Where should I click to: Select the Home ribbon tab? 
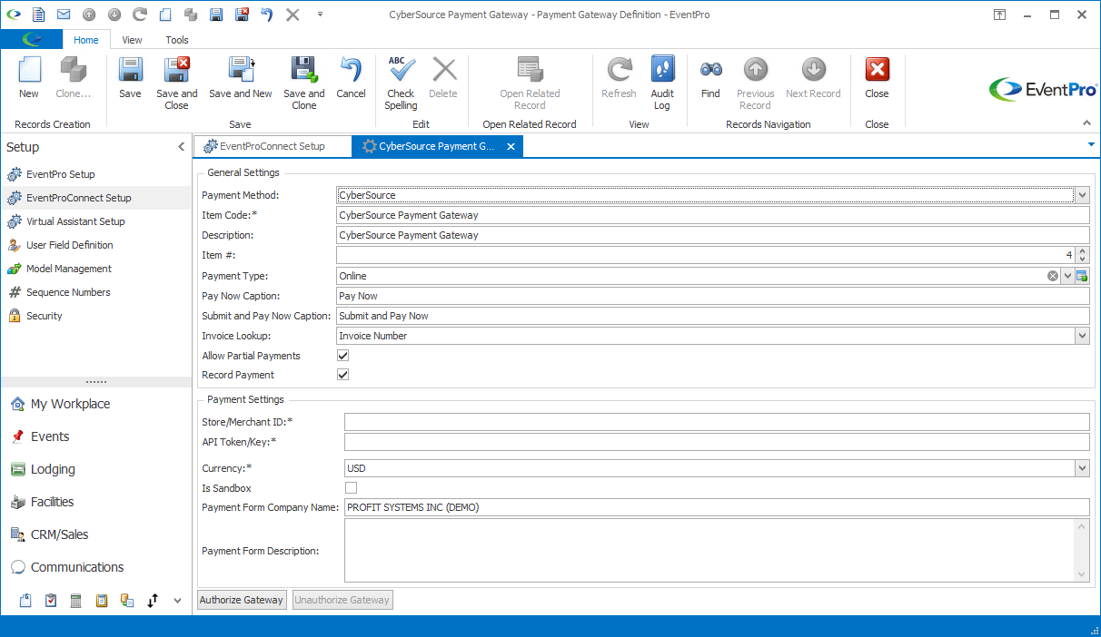click(x=86, y=40)
